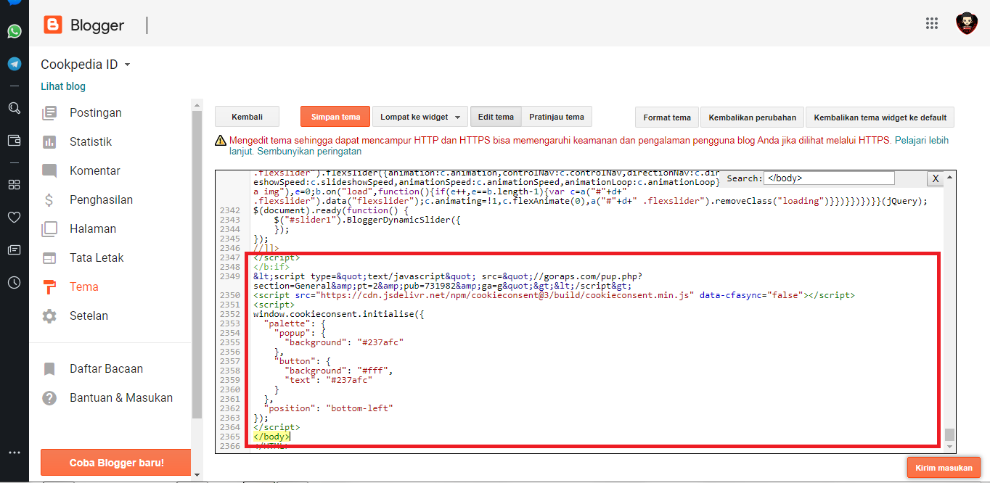Click the Bantuan question mark icon
This screenshot has height=483, width=990.
[x=49, y=398]
